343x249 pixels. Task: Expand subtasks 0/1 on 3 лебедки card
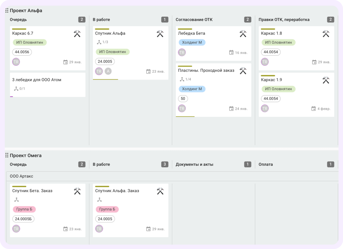(x=19, y=89)
